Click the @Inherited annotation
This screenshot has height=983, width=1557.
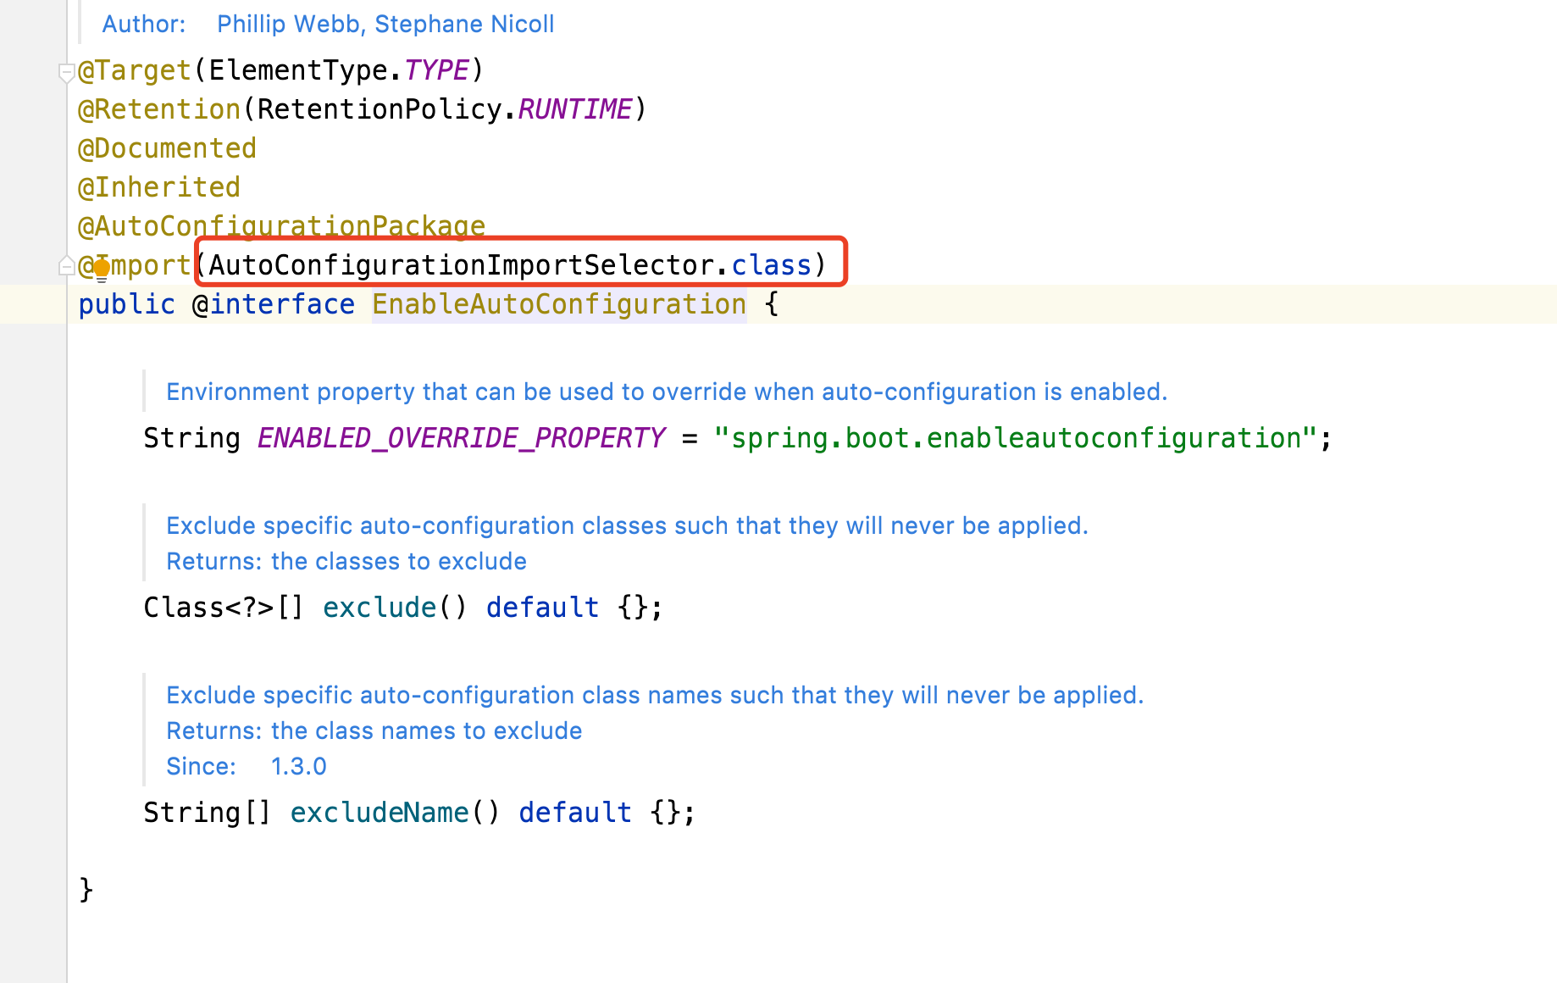(159, 187)
